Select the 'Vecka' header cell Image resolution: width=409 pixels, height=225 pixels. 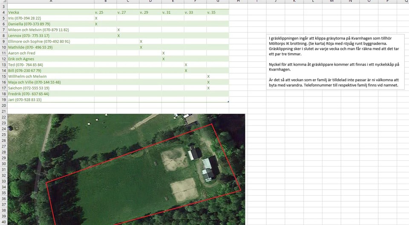50,13
